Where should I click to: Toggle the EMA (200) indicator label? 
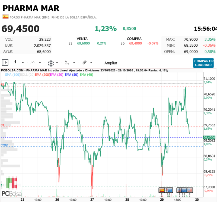point(42,75)
